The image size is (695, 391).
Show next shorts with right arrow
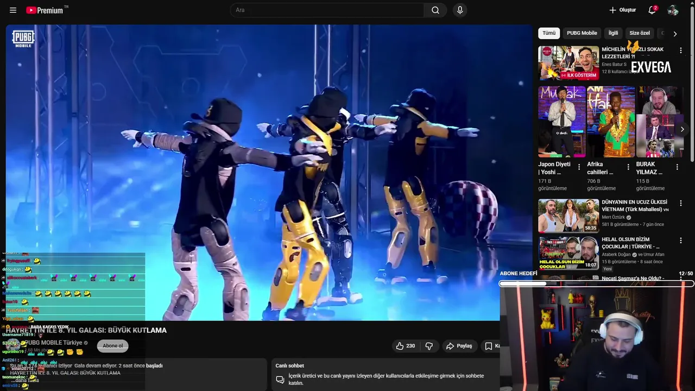click(x=682, y=129)
